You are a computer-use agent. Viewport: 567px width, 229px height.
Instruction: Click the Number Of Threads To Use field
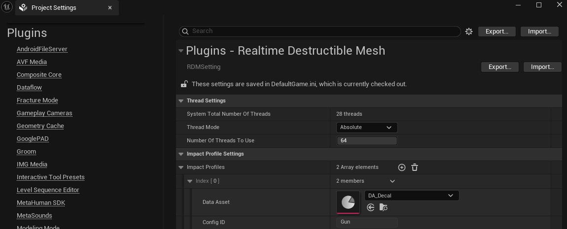366,141
